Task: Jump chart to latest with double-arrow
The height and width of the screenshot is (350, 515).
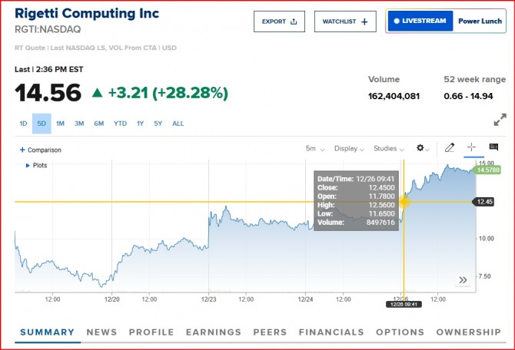Action: 463,280
